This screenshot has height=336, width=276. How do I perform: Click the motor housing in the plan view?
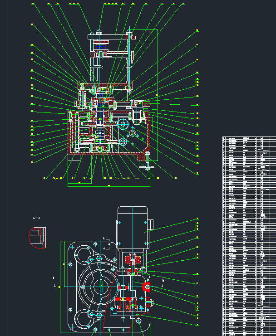tap(133, 227)
